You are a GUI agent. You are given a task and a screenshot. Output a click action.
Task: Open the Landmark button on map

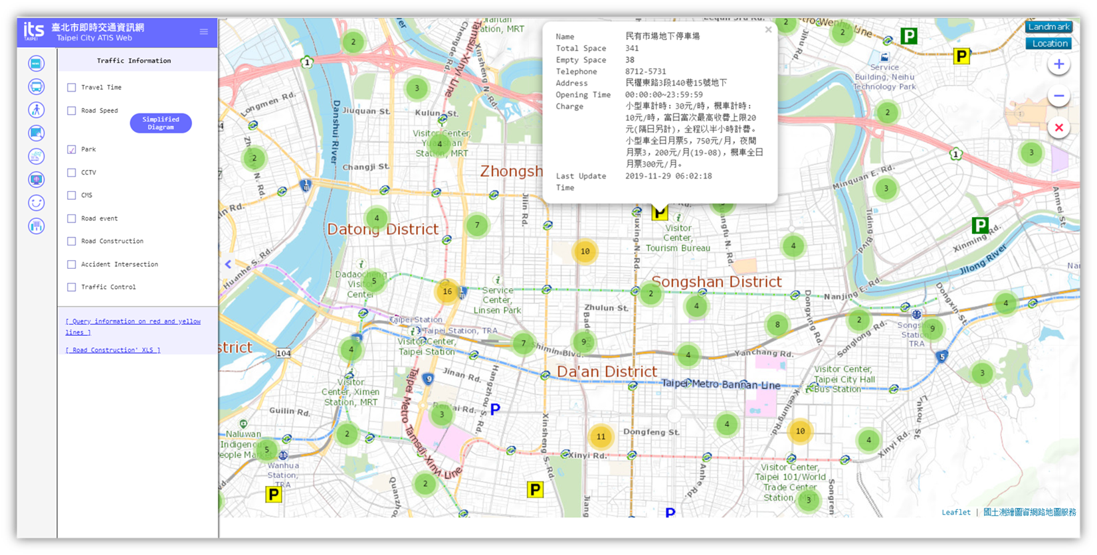click(1048, 27)
